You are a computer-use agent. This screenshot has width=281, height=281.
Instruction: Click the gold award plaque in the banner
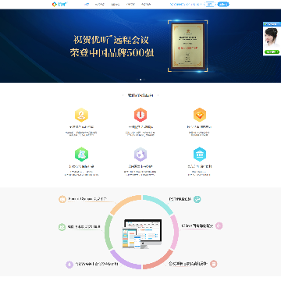tap(187, 45)
